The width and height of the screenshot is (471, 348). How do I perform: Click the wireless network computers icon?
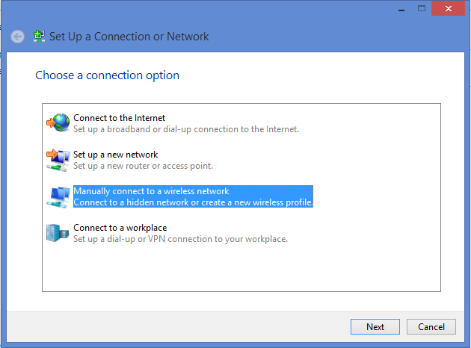[x=58, y=197]
